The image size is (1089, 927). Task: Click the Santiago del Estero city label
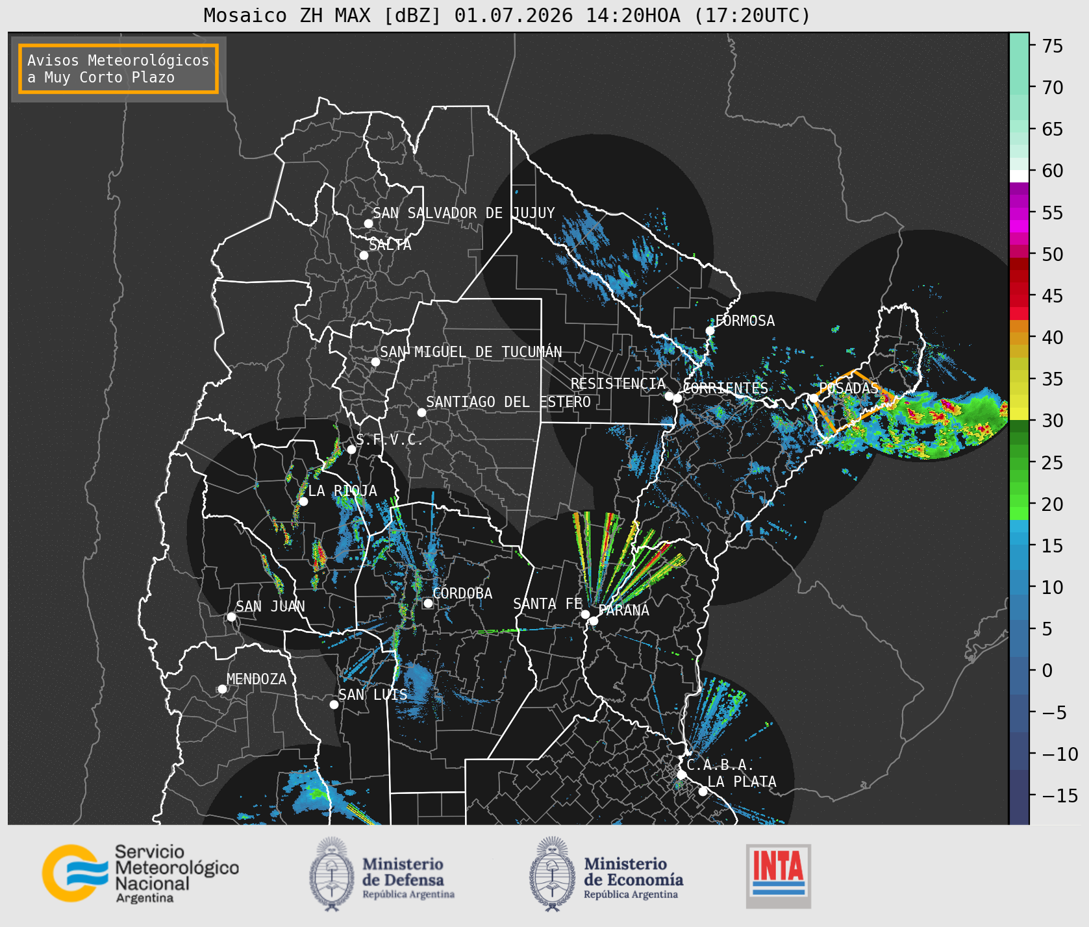tap(508, 402)
